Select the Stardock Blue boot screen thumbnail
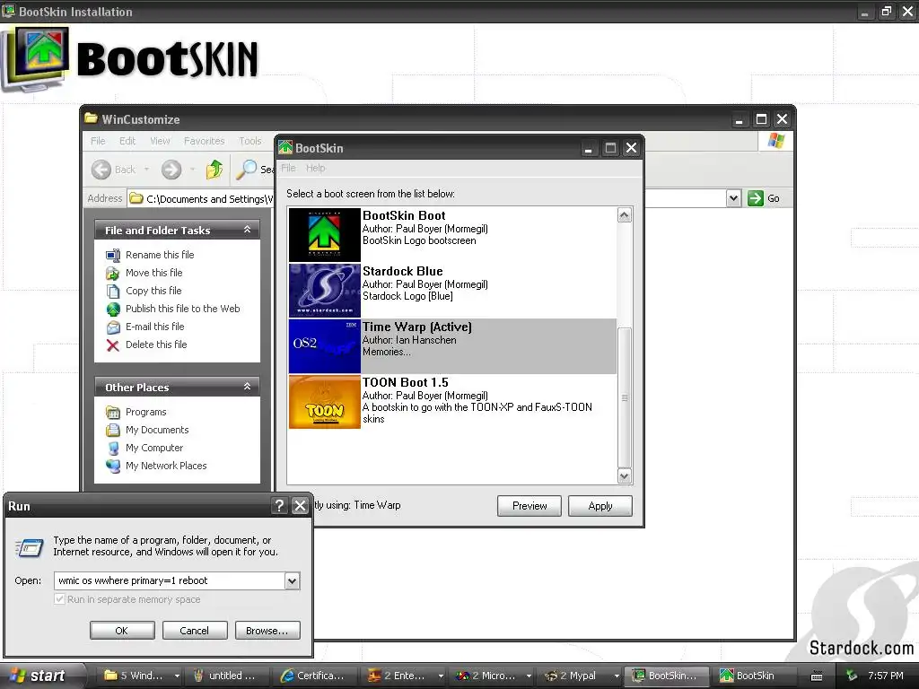 (x=324, y=291)
